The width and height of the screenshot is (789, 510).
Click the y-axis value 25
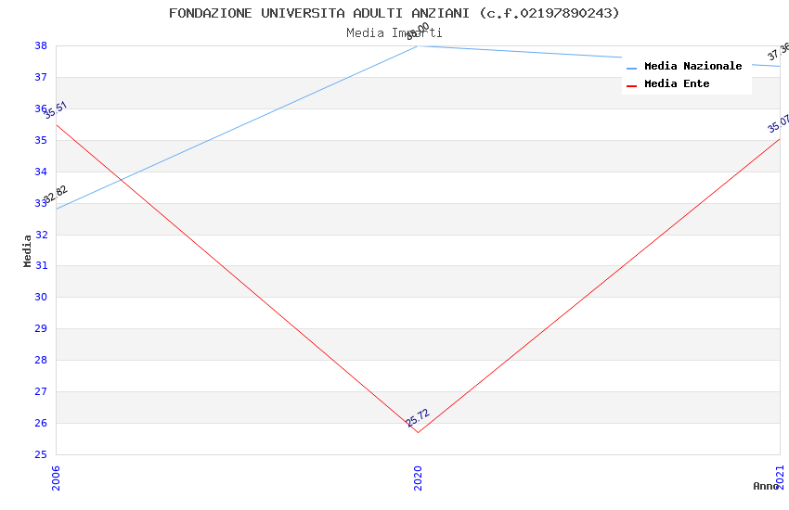(x=41, y=454)
